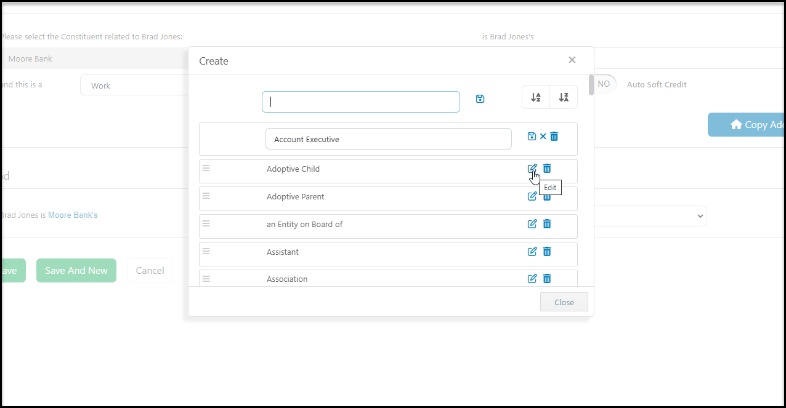Edit the Assistant entry
Image resolution: width=786 pixels, height=408 pixels.
pos(532,251)
